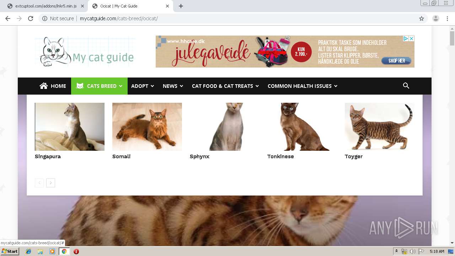Click the network tray icon
The height and width of the screenshot is (256, 455).
[404, 251]
